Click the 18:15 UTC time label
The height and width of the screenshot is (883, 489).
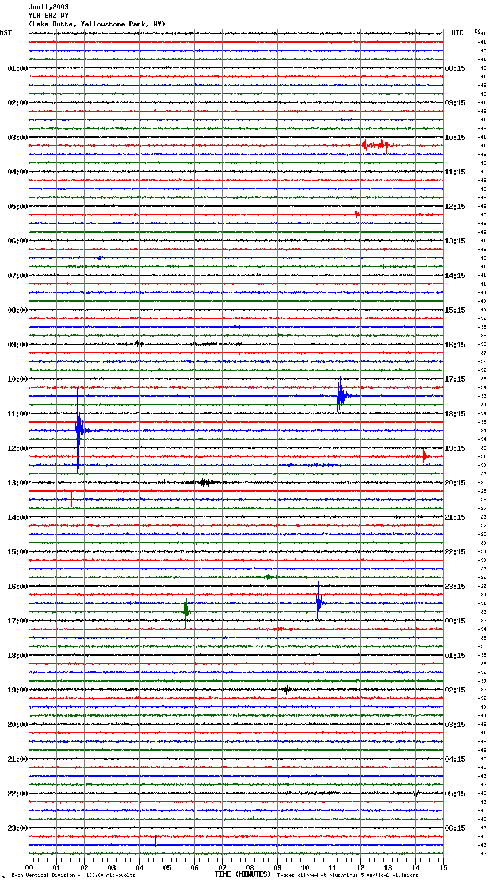(455, 414)
